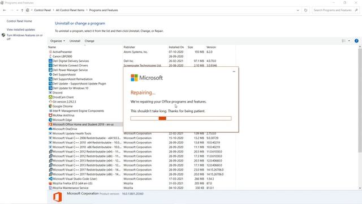
Task: Click Atomi Systems, Inc. publisher cell
Action: [136, 52]
